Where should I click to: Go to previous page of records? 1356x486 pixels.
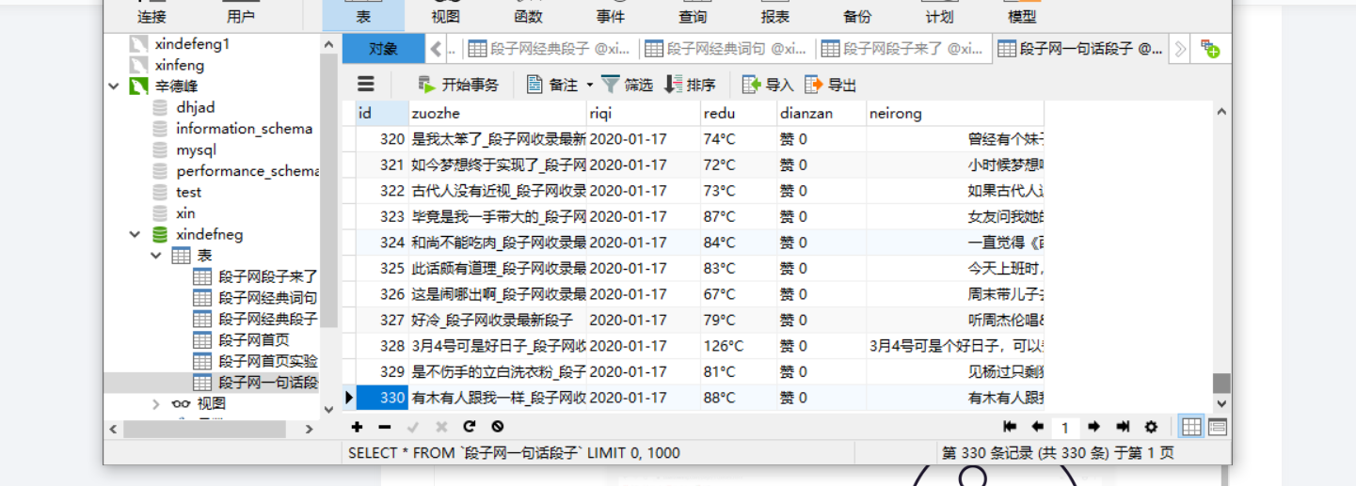tap(1037, 427)
